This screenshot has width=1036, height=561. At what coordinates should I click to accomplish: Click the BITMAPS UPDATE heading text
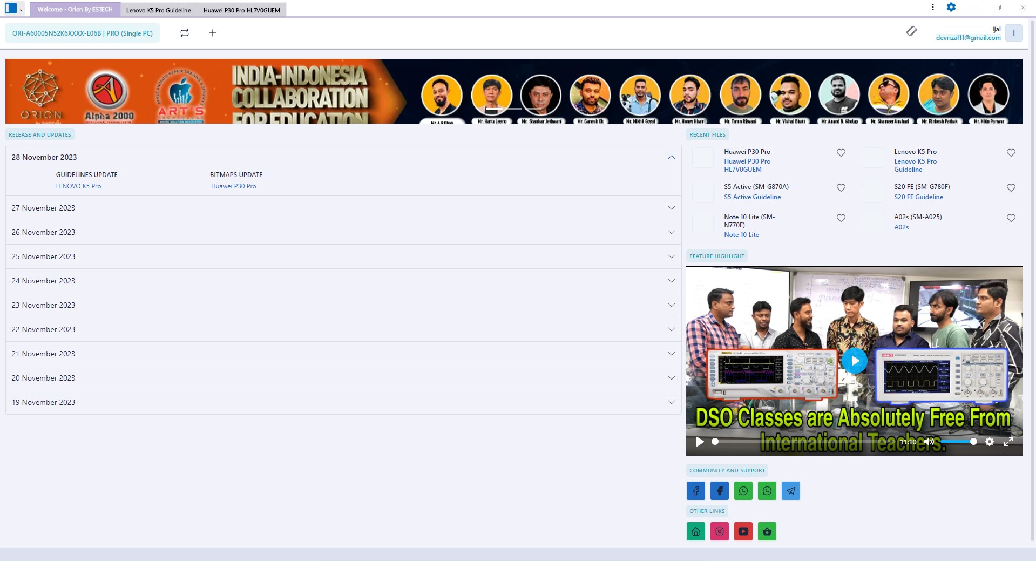[236, 175]
